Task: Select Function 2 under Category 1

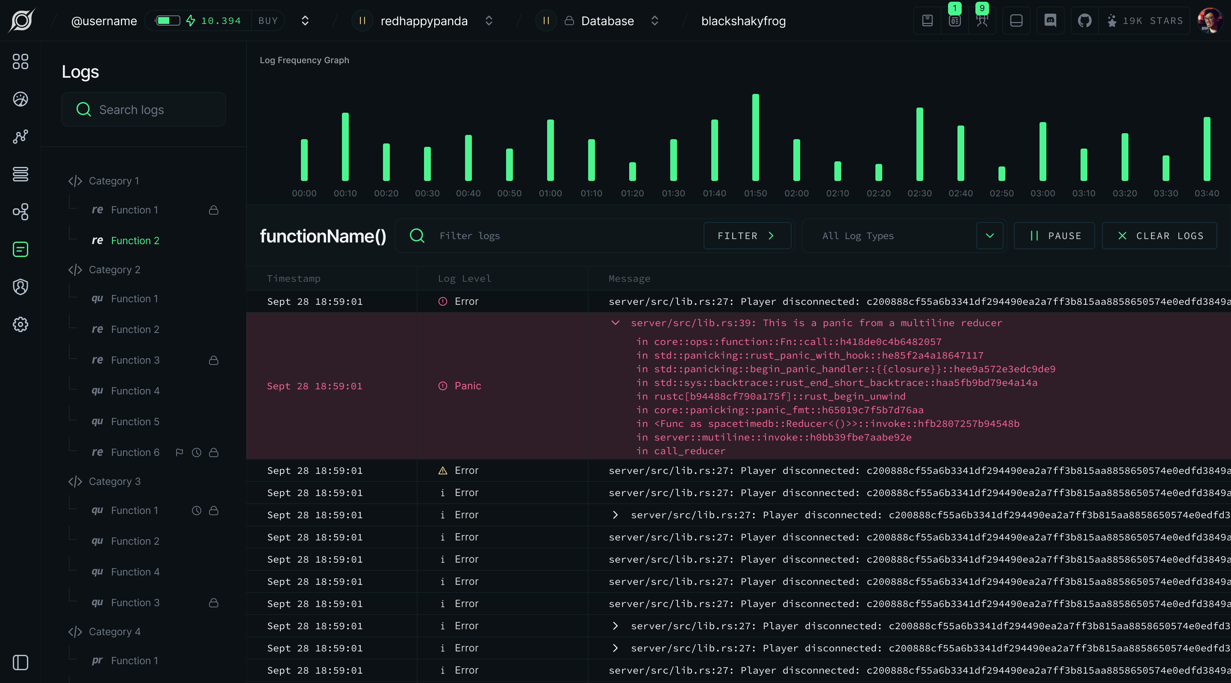Action: click(135, 241)
